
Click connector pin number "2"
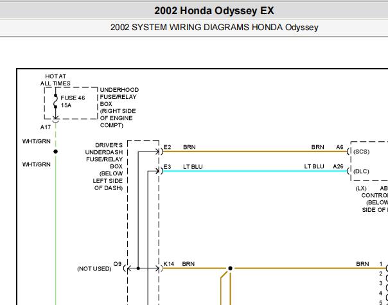381,274
